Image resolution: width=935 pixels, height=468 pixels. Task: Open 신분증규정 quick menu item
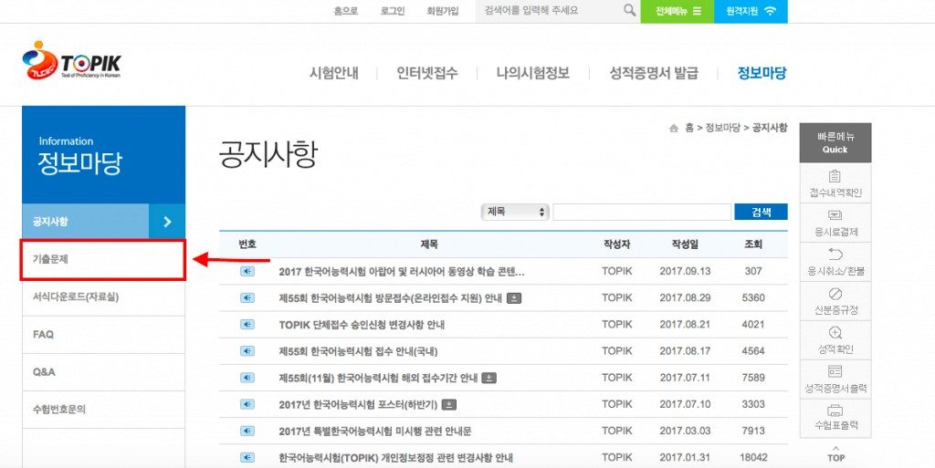pos(835,301)
